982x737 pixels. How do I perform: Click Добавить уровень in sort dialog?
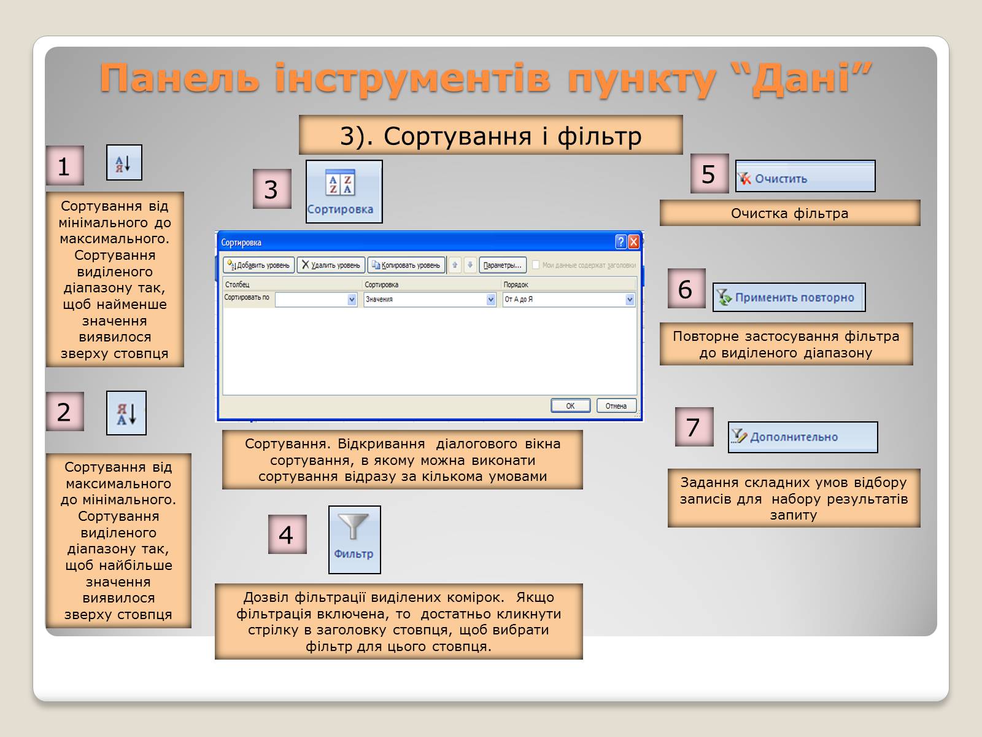click(258, 265)
